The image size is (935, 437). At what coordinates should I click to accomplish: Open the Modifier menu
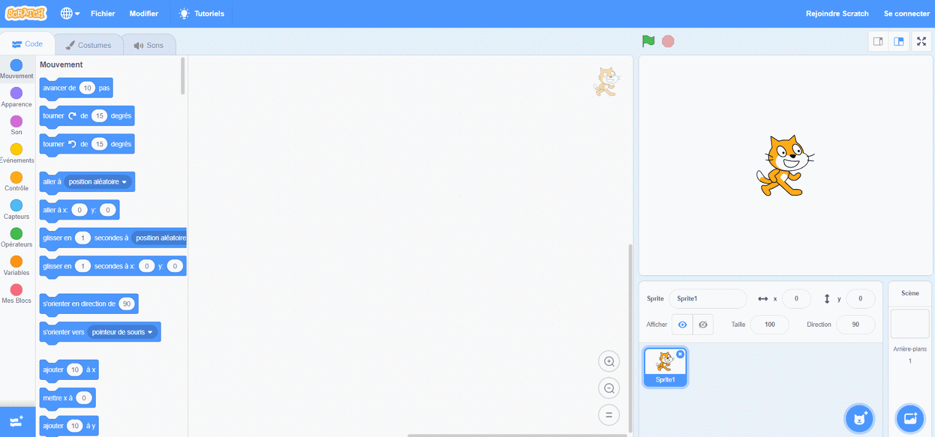144,13
